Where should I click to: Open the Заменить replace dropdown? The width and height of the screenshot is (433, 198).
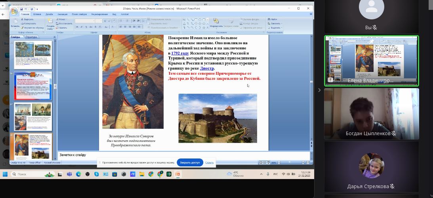pos(274,23)
